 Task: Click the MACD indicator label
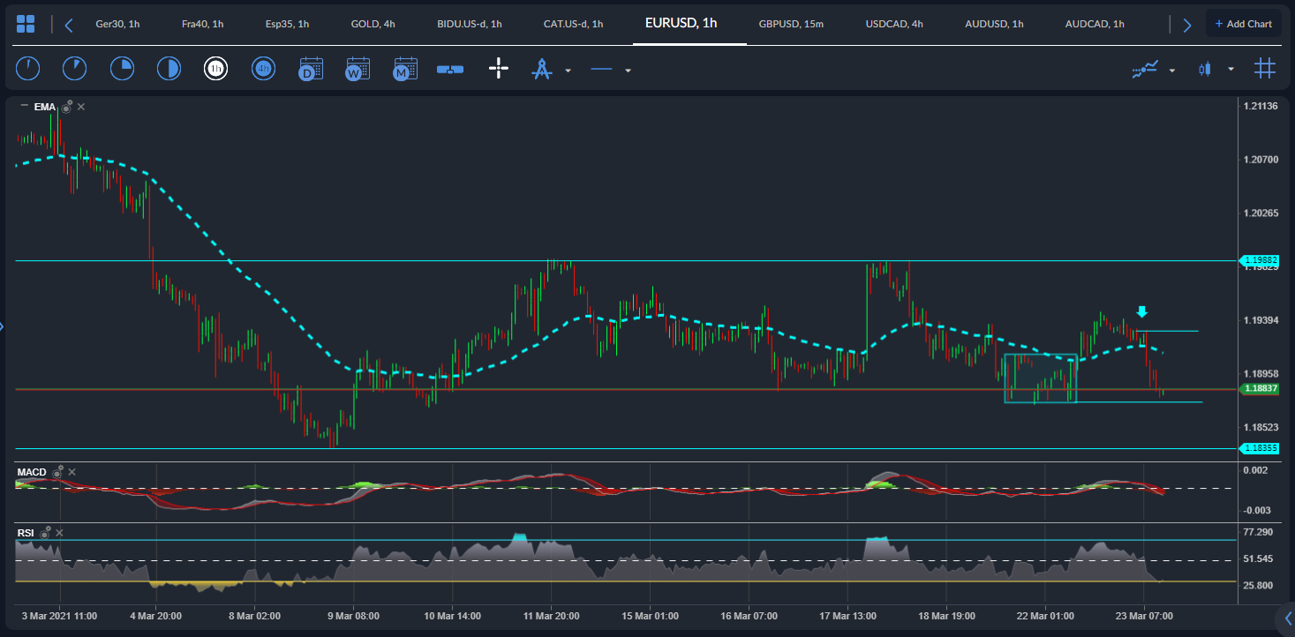click(32, 472)
